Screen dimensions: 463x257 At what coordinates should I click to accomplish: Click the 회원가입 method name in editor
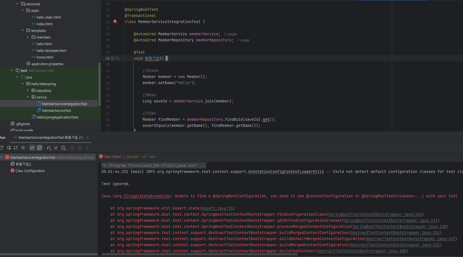pos(152,58)
